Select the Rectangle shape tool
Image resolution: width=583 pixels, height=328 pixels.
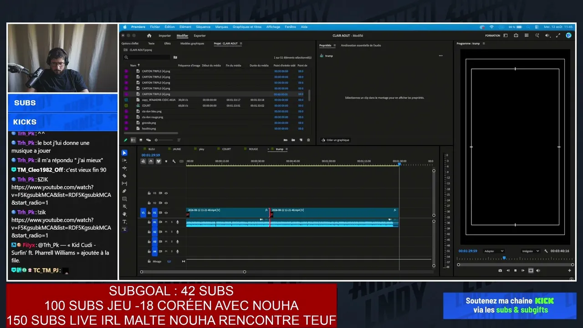coord(124,199)
